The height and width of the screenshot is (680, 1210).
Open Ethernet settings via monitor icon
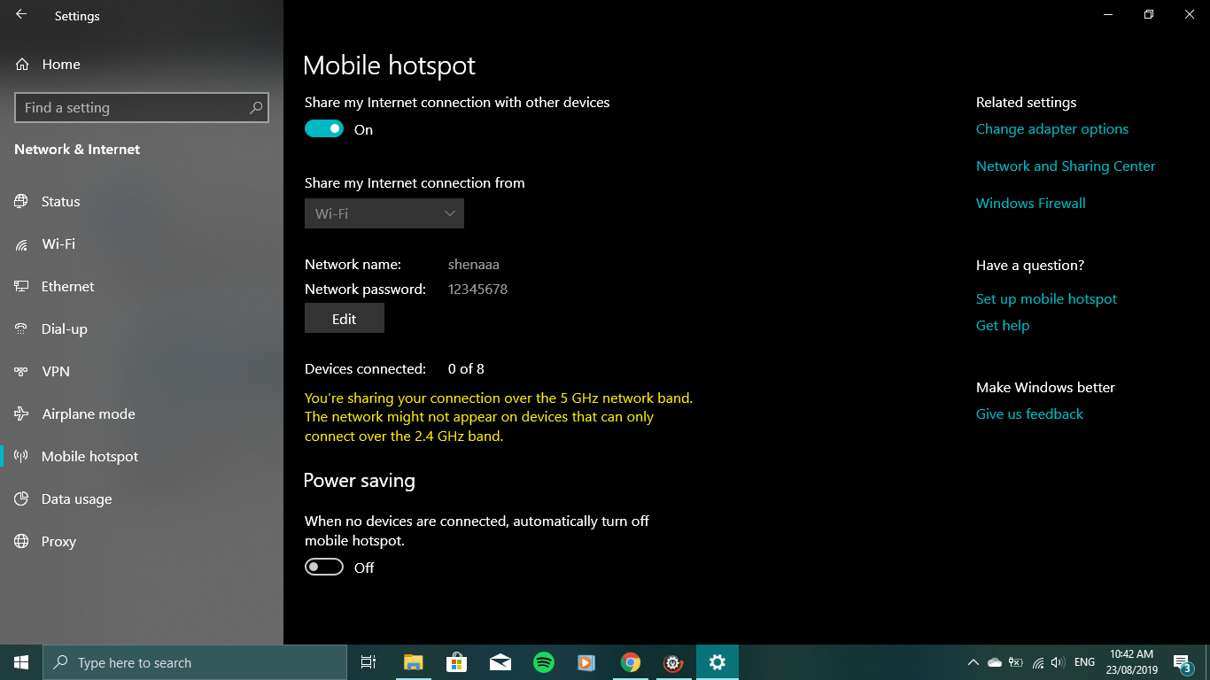coord(21,286)
